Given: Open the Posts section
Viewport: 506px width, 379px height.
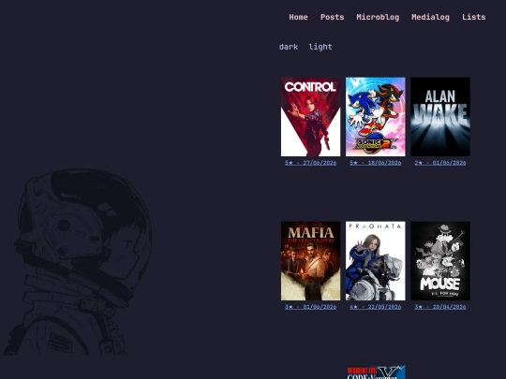Looking at the screenshot, I should (332, 17).
